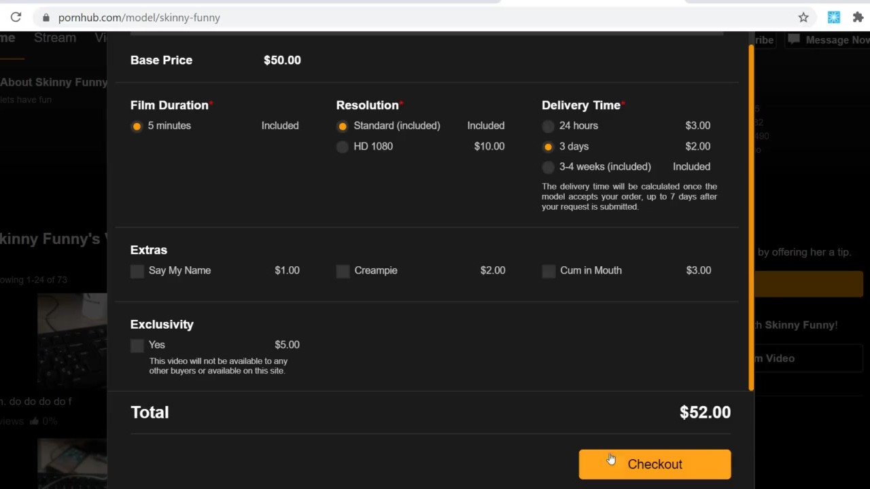The image size is (870, 489).
Task: Check the Exclusivity Yes box
Action: click(x=137, y=346)
